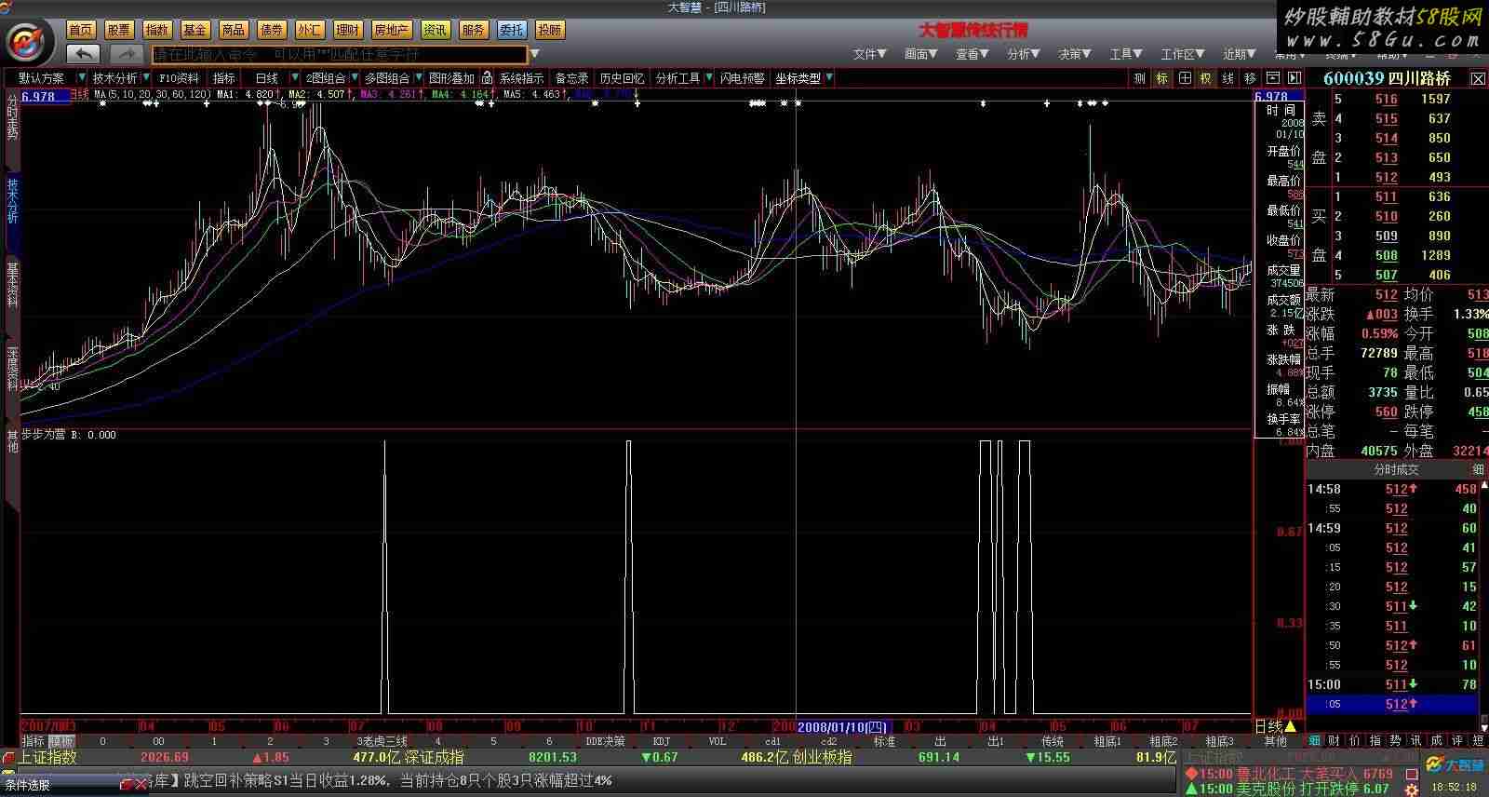Open the 查看 menu
This screenshot has width=1489, height=797.
point(972,54)
